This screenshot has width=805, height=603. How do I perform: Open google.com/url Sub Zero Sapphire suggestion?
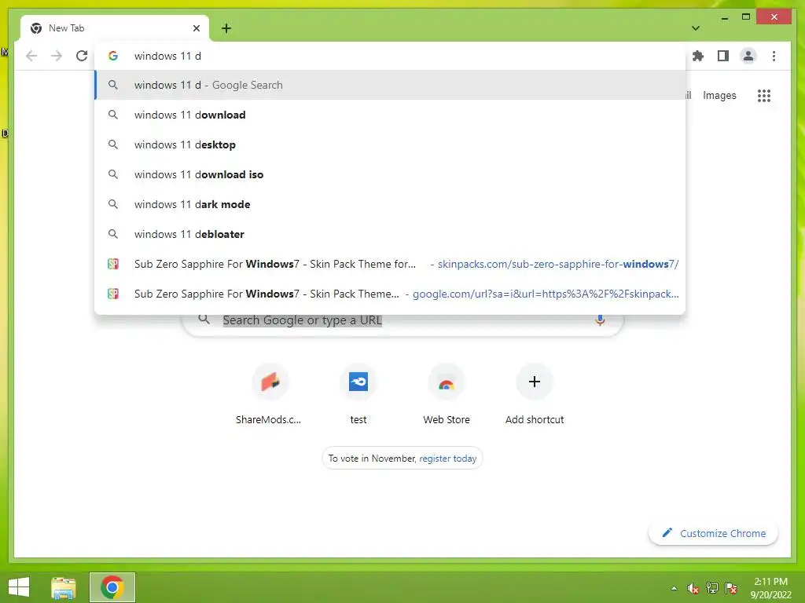click(x=390, y=294)
